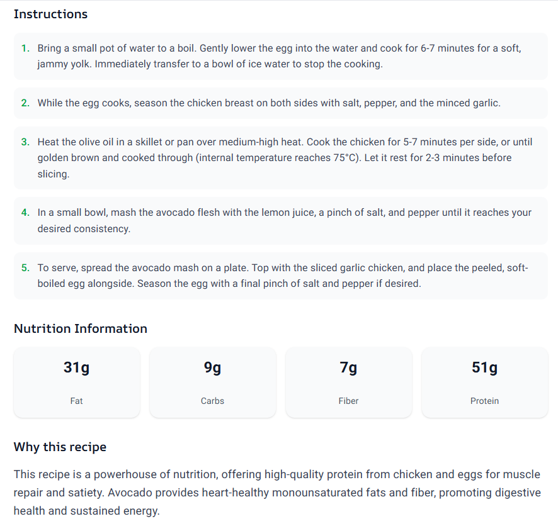The width and height of the screenshot is (558, 531).
Task: Click the green number 4 marker
Action: [25, 213]
